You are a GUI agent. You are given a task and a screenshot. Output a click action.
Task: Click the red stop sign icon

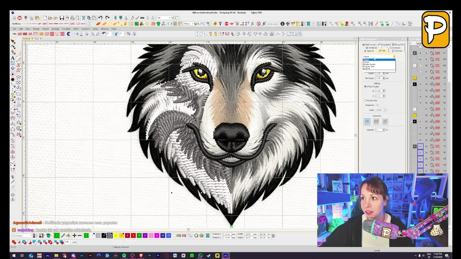(227, 24)
